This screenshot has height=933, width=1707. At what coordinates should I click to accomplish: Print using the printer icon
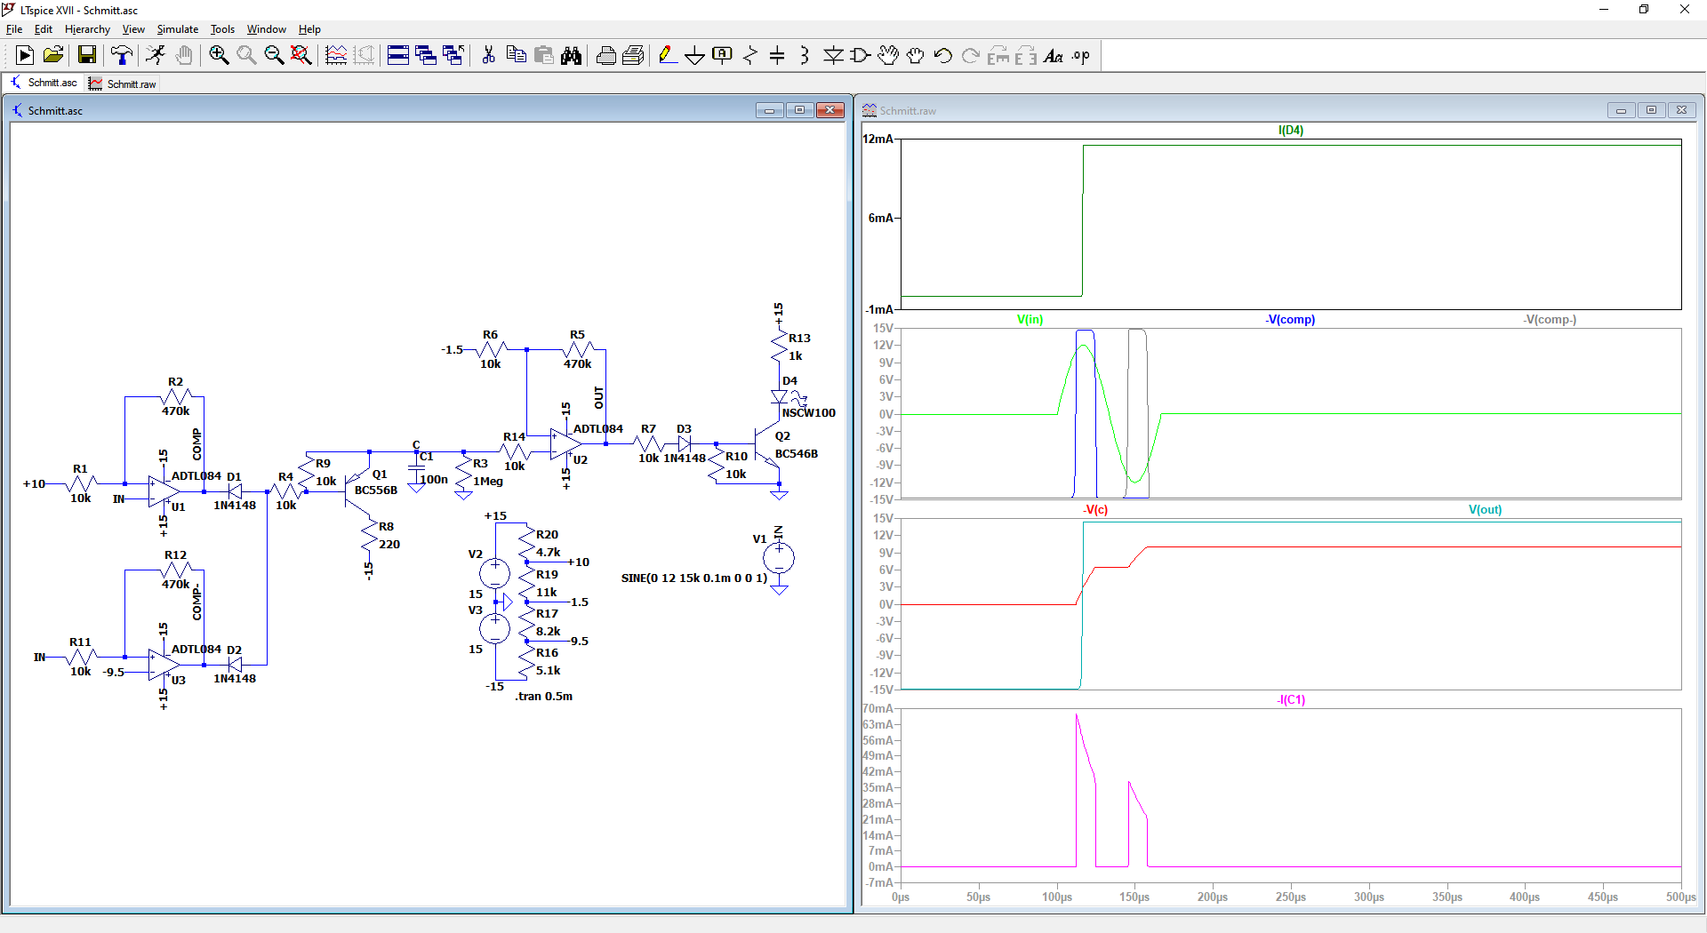[606, 56]
